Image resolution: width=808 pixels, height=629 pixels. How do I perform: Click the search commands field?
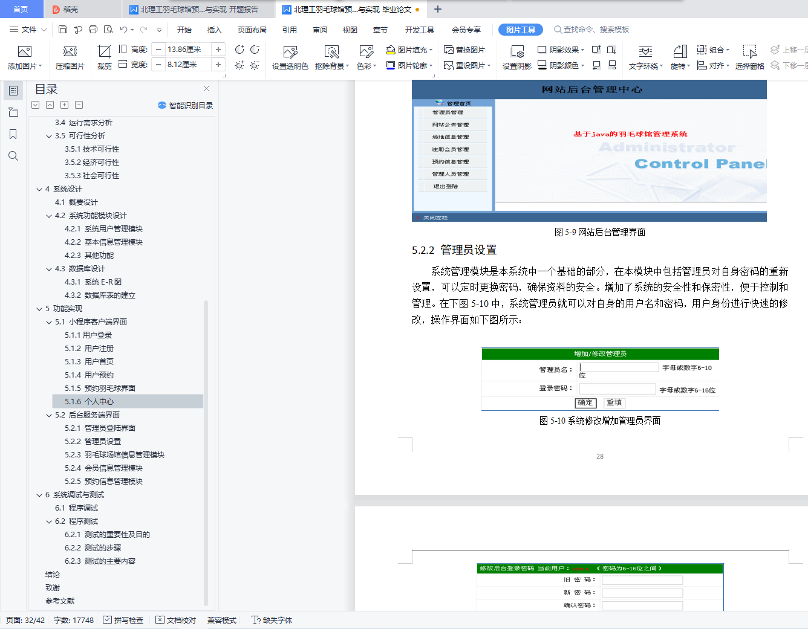pyautogui.click(x=591, y=30)
